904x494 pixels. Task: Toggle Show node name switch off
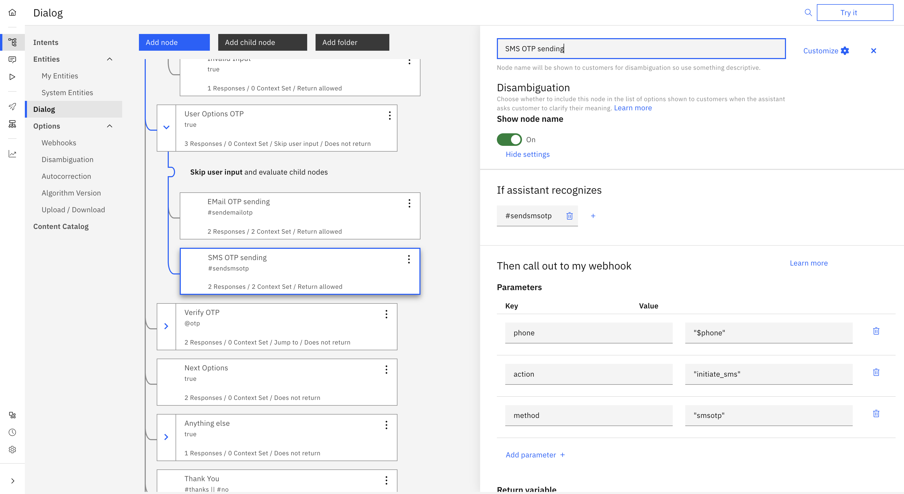click(x=509, y=140)
